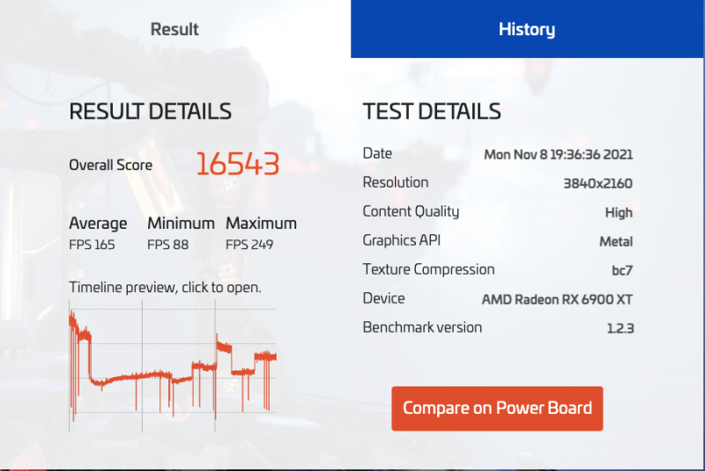The image size is (705, 471).
Task: Click the Texture Compression value bc7
Action: [x=622, y=270]
